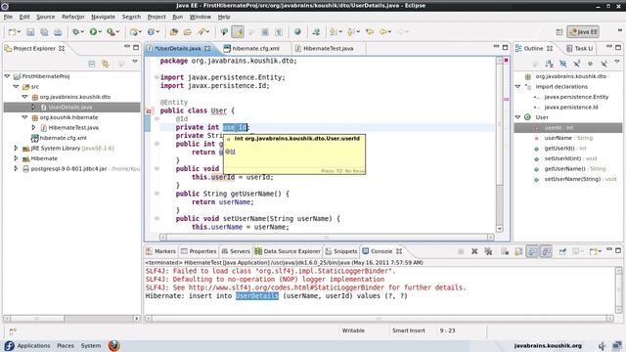Click the Pin Console icon
This screenshot has height=352, width=626.
(x=562, y=251)
